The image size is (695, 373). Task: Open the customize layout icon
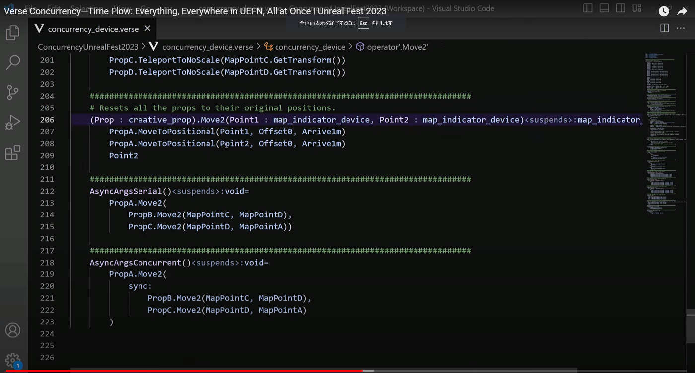[637, 8]
